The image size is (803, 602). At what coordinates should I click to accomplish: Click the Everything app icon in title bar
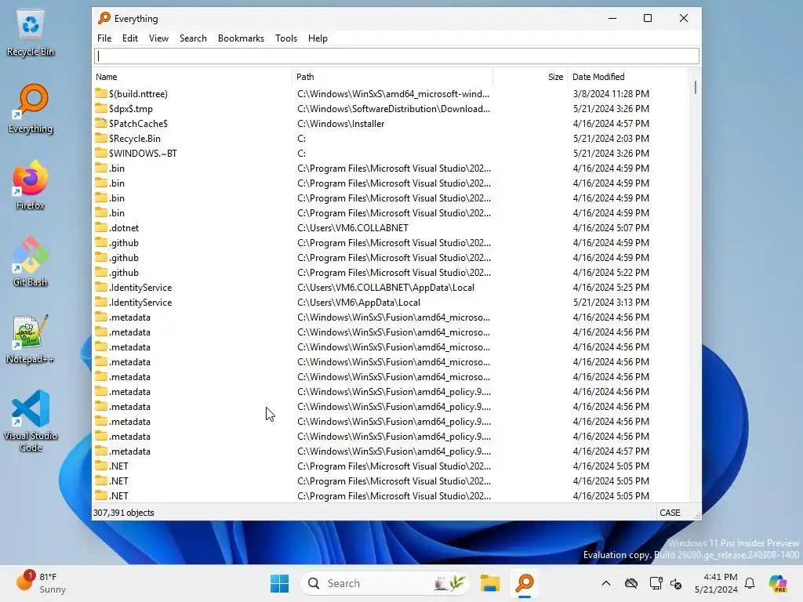coord(104,19)
